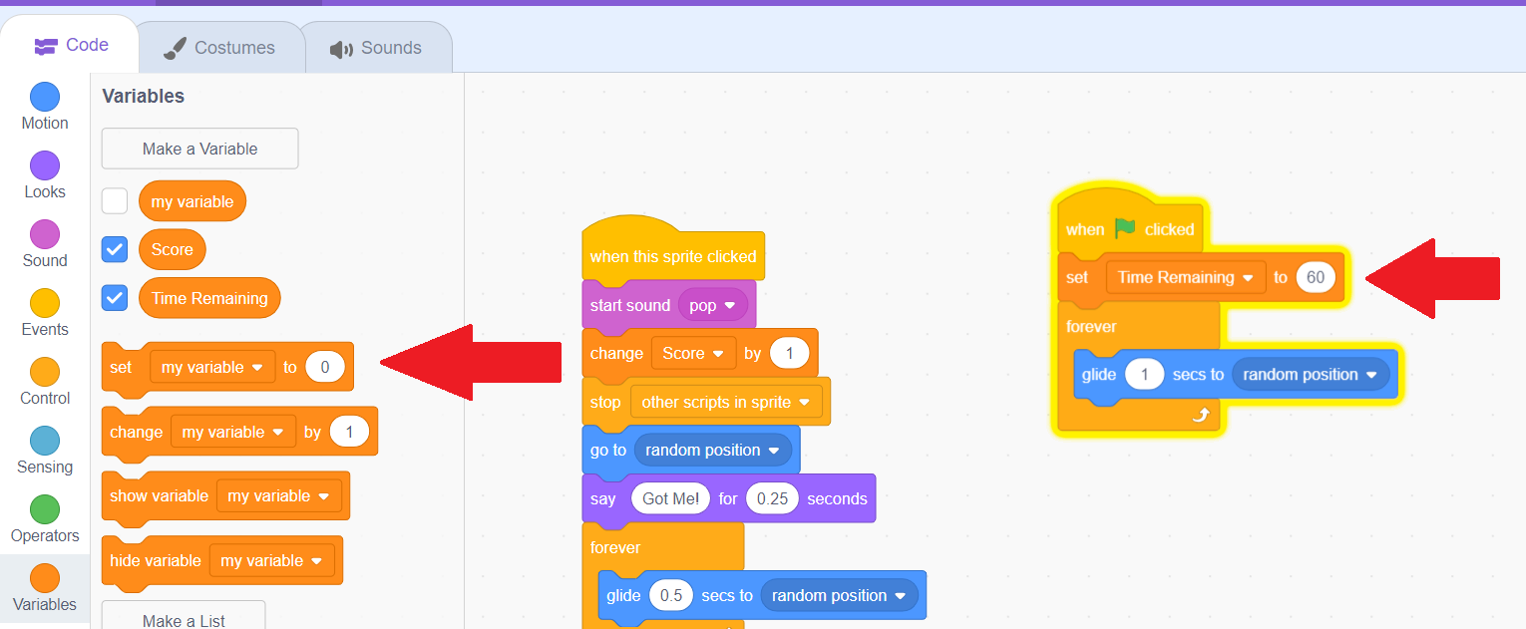Open the Events block category
Viewport: 1526px width, 629px height.
(45, 314)
